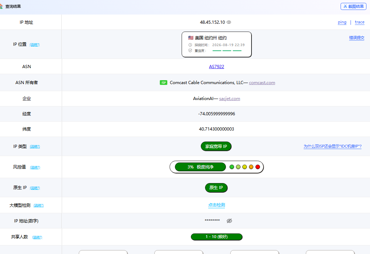Image resolution: width=370 pixels, height=254 pixels.
Task: Open the trace link
Action: coord(360,22)
